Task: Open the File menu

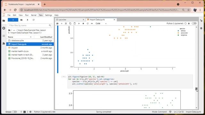Action: (9, 15)
